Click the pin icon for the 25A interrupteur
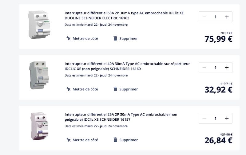Image resolution: width=246 pixels, height=155 pixels. coord(68,140)
